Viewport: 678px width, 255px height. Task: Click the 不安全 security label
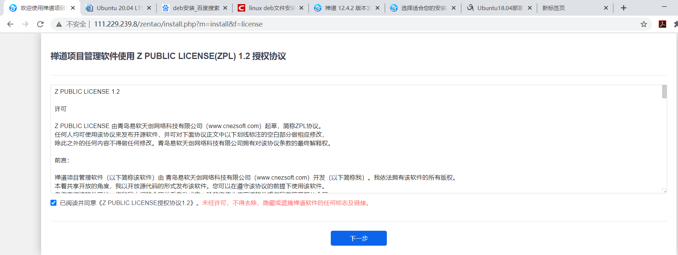(76, 24)
